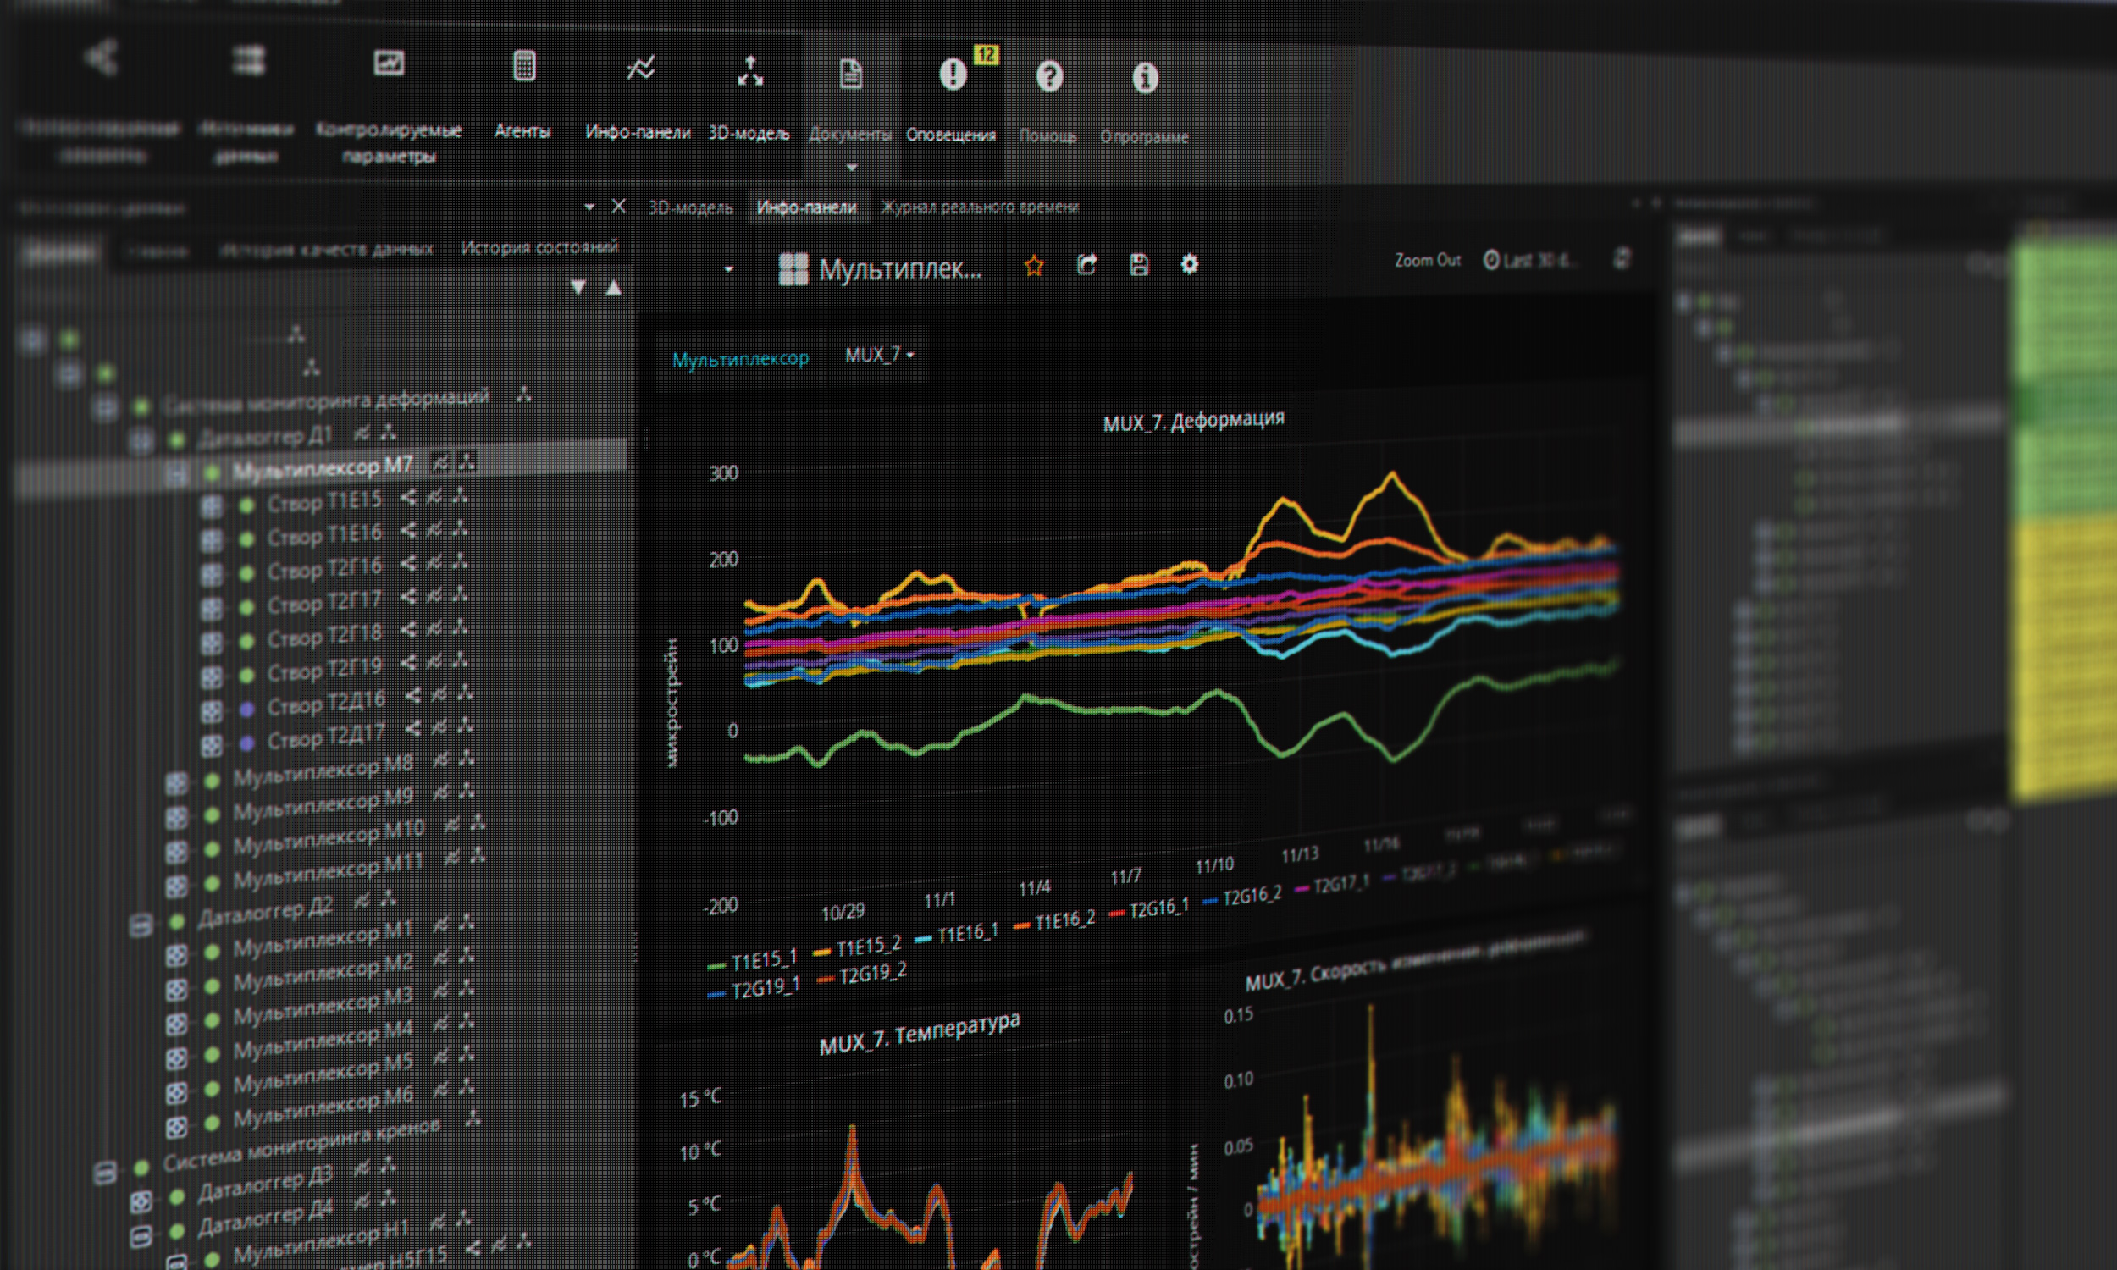Select Створ Т2Г18 in the tree
2117x1270 pixels.
pos(323,637)
